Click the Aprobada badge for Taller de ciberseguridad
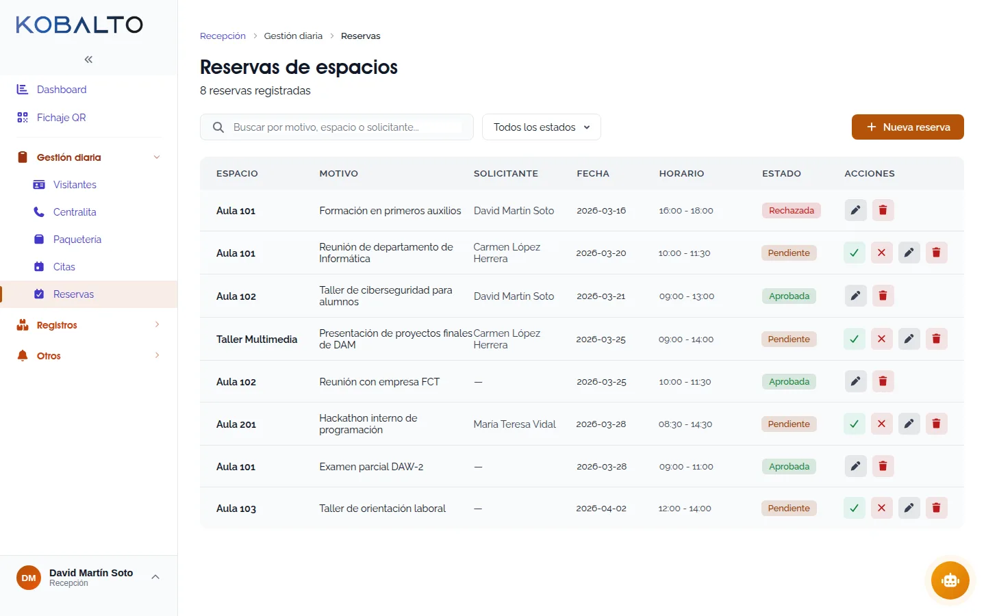The width and height of the screenshot is (986, 616). (x=789, y=296)
